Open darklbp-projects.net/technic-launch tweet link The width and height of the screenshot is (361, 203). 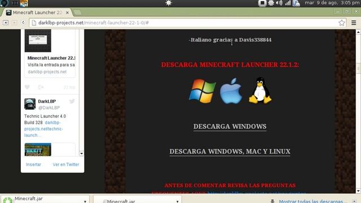(x=43, y=129)
